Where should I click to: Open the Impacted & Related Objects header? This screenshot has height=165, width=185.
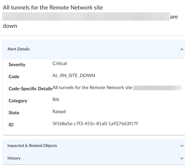pos(32,146)
